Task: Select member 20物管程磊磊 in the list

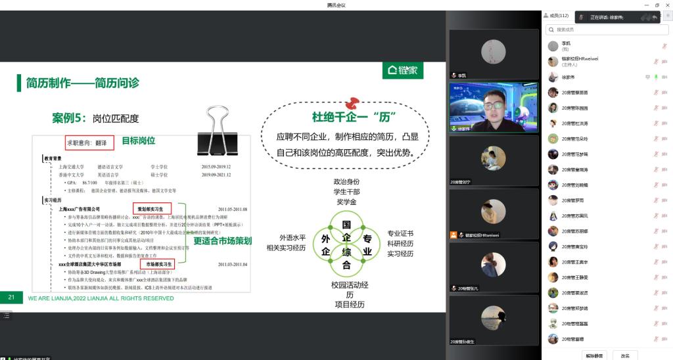Action: click(x=574, y=323)
